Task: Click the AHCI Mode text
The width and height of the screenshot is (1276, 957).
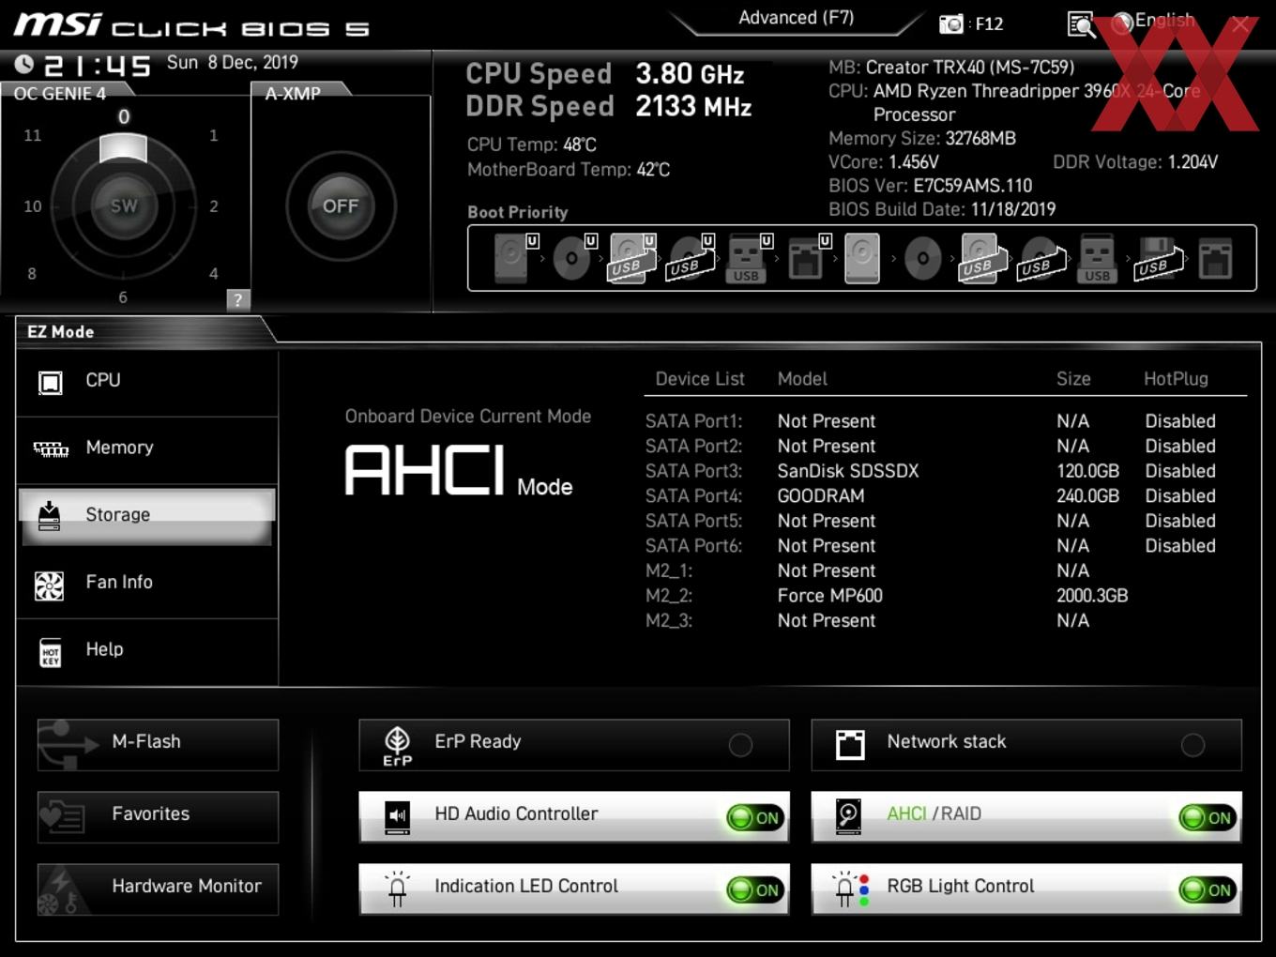Action: [459, 471]
